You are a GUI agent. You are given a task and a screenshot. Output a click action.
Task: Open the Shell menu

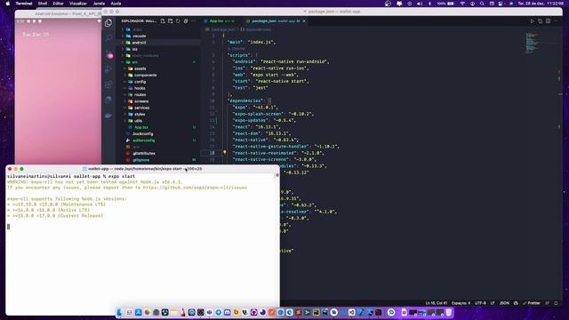[43, 4]
